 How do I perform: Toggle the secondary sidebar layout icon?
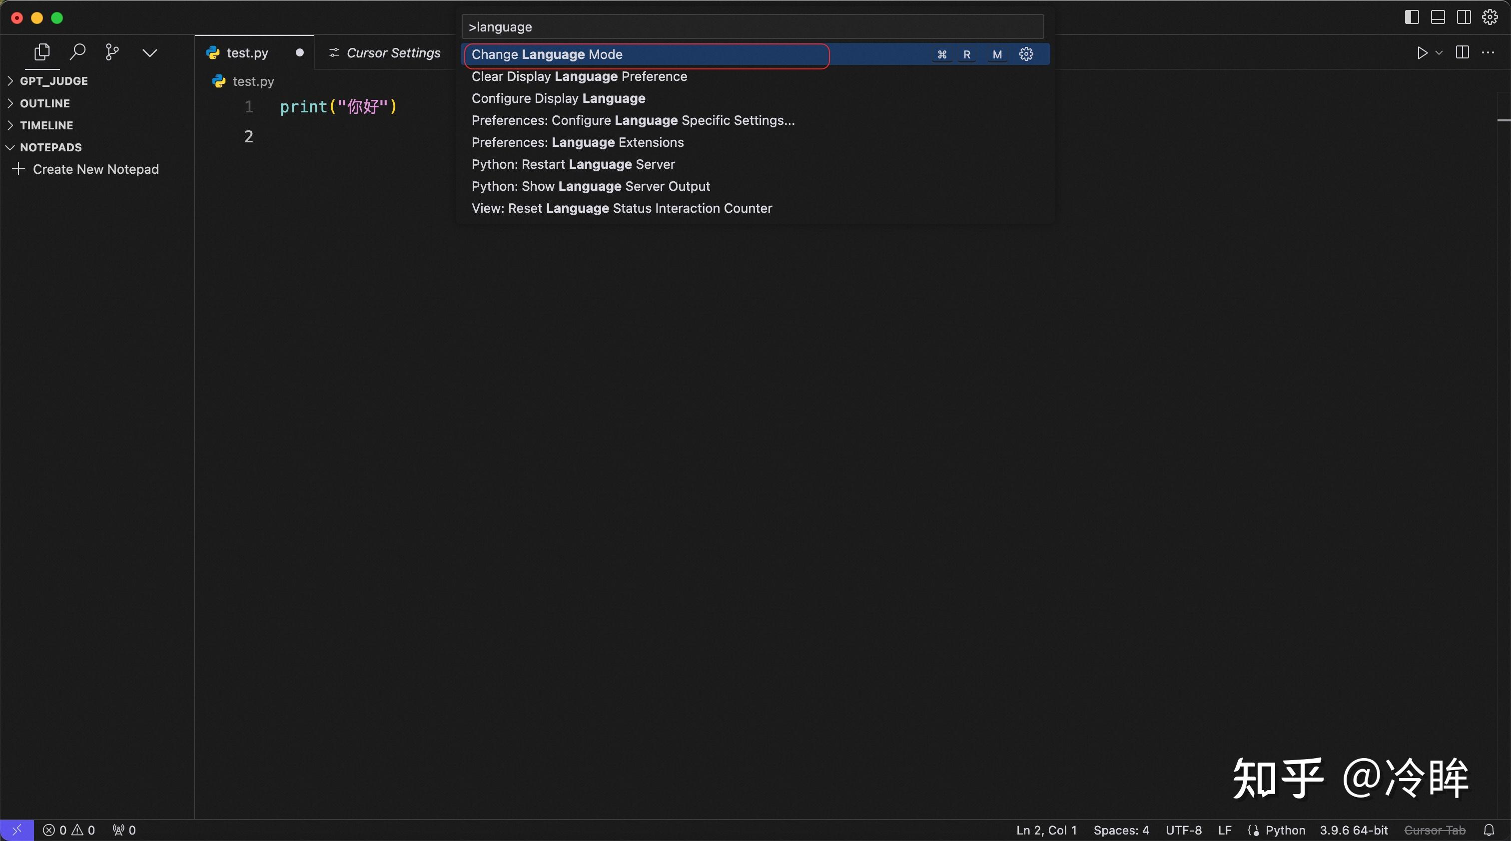(x=1464, y=17)
